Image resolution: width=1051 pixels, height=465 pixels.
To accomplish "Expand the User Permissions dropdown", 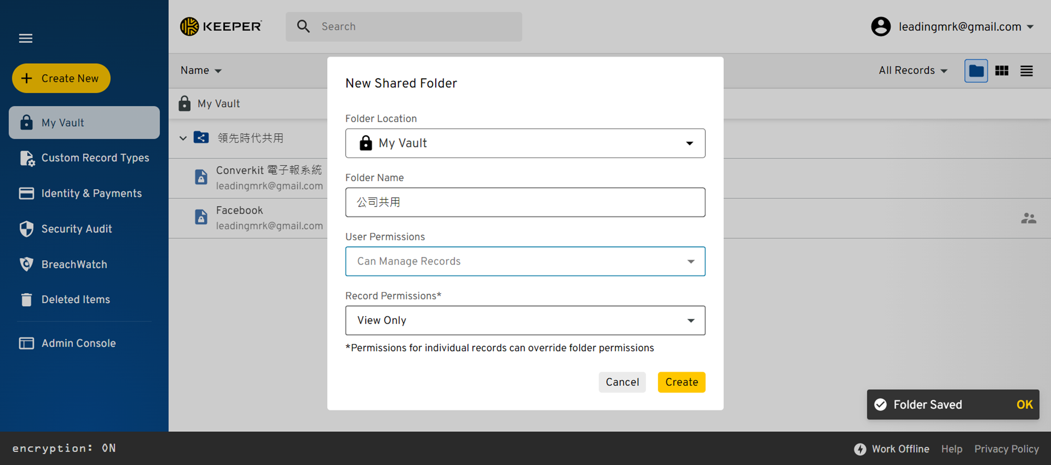I will [525, 261].
